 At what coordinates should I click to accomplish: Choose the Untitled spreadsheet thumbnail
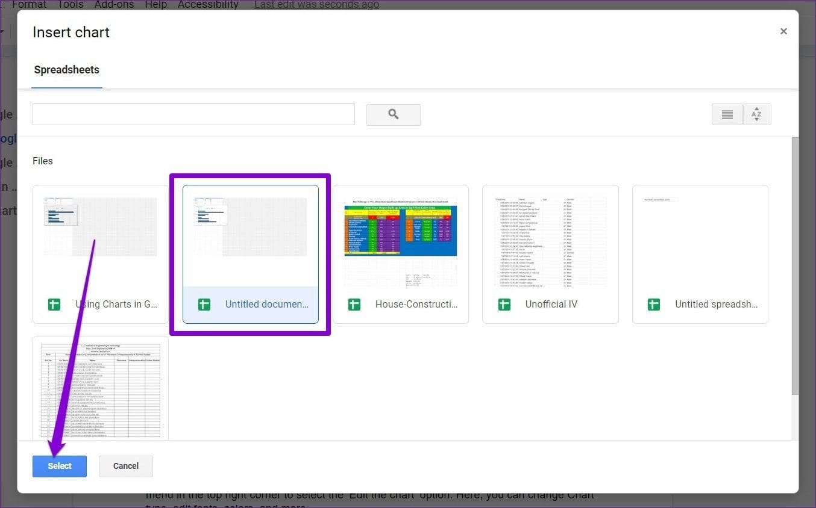[x=700, y=235]
